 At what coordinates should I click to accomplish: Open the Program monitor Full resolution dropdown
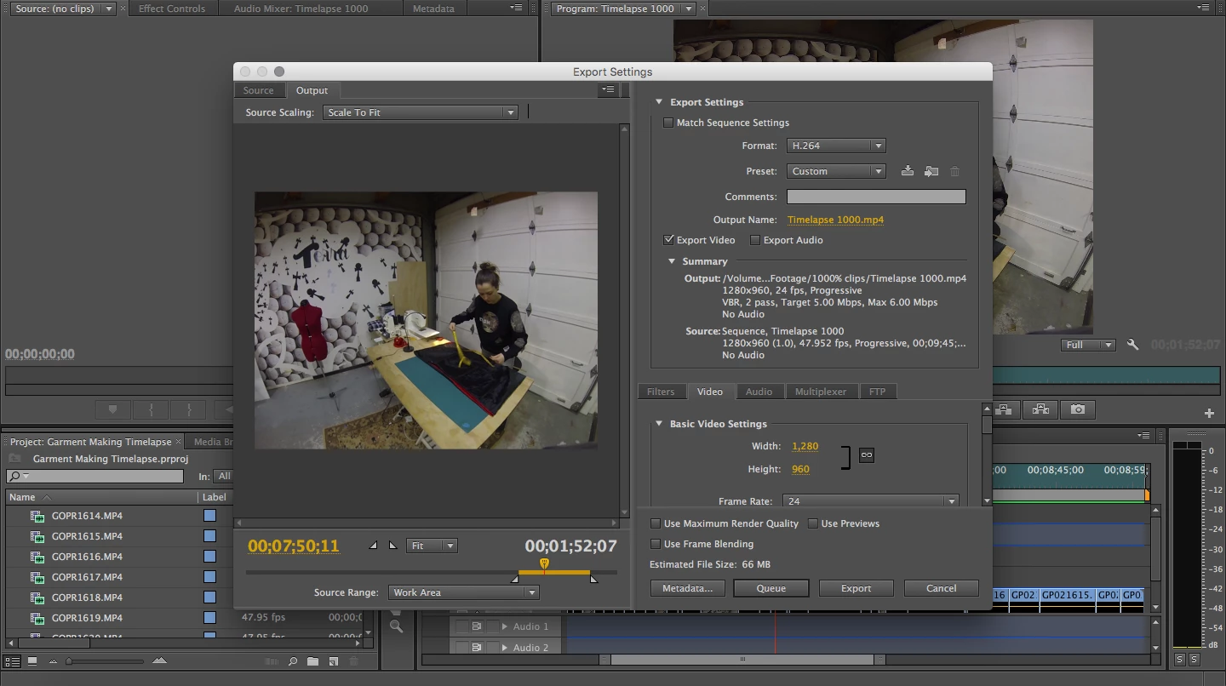tap(1088, 345)
